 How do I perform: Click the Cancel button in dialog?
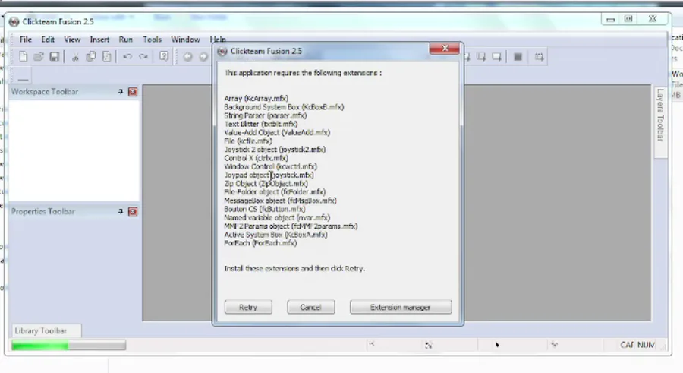tap(310, 307)
